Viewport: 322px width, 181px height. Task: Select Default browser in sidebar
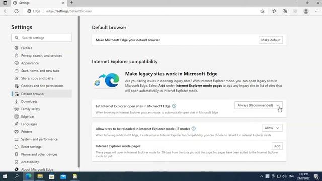[x=42, y=94]
